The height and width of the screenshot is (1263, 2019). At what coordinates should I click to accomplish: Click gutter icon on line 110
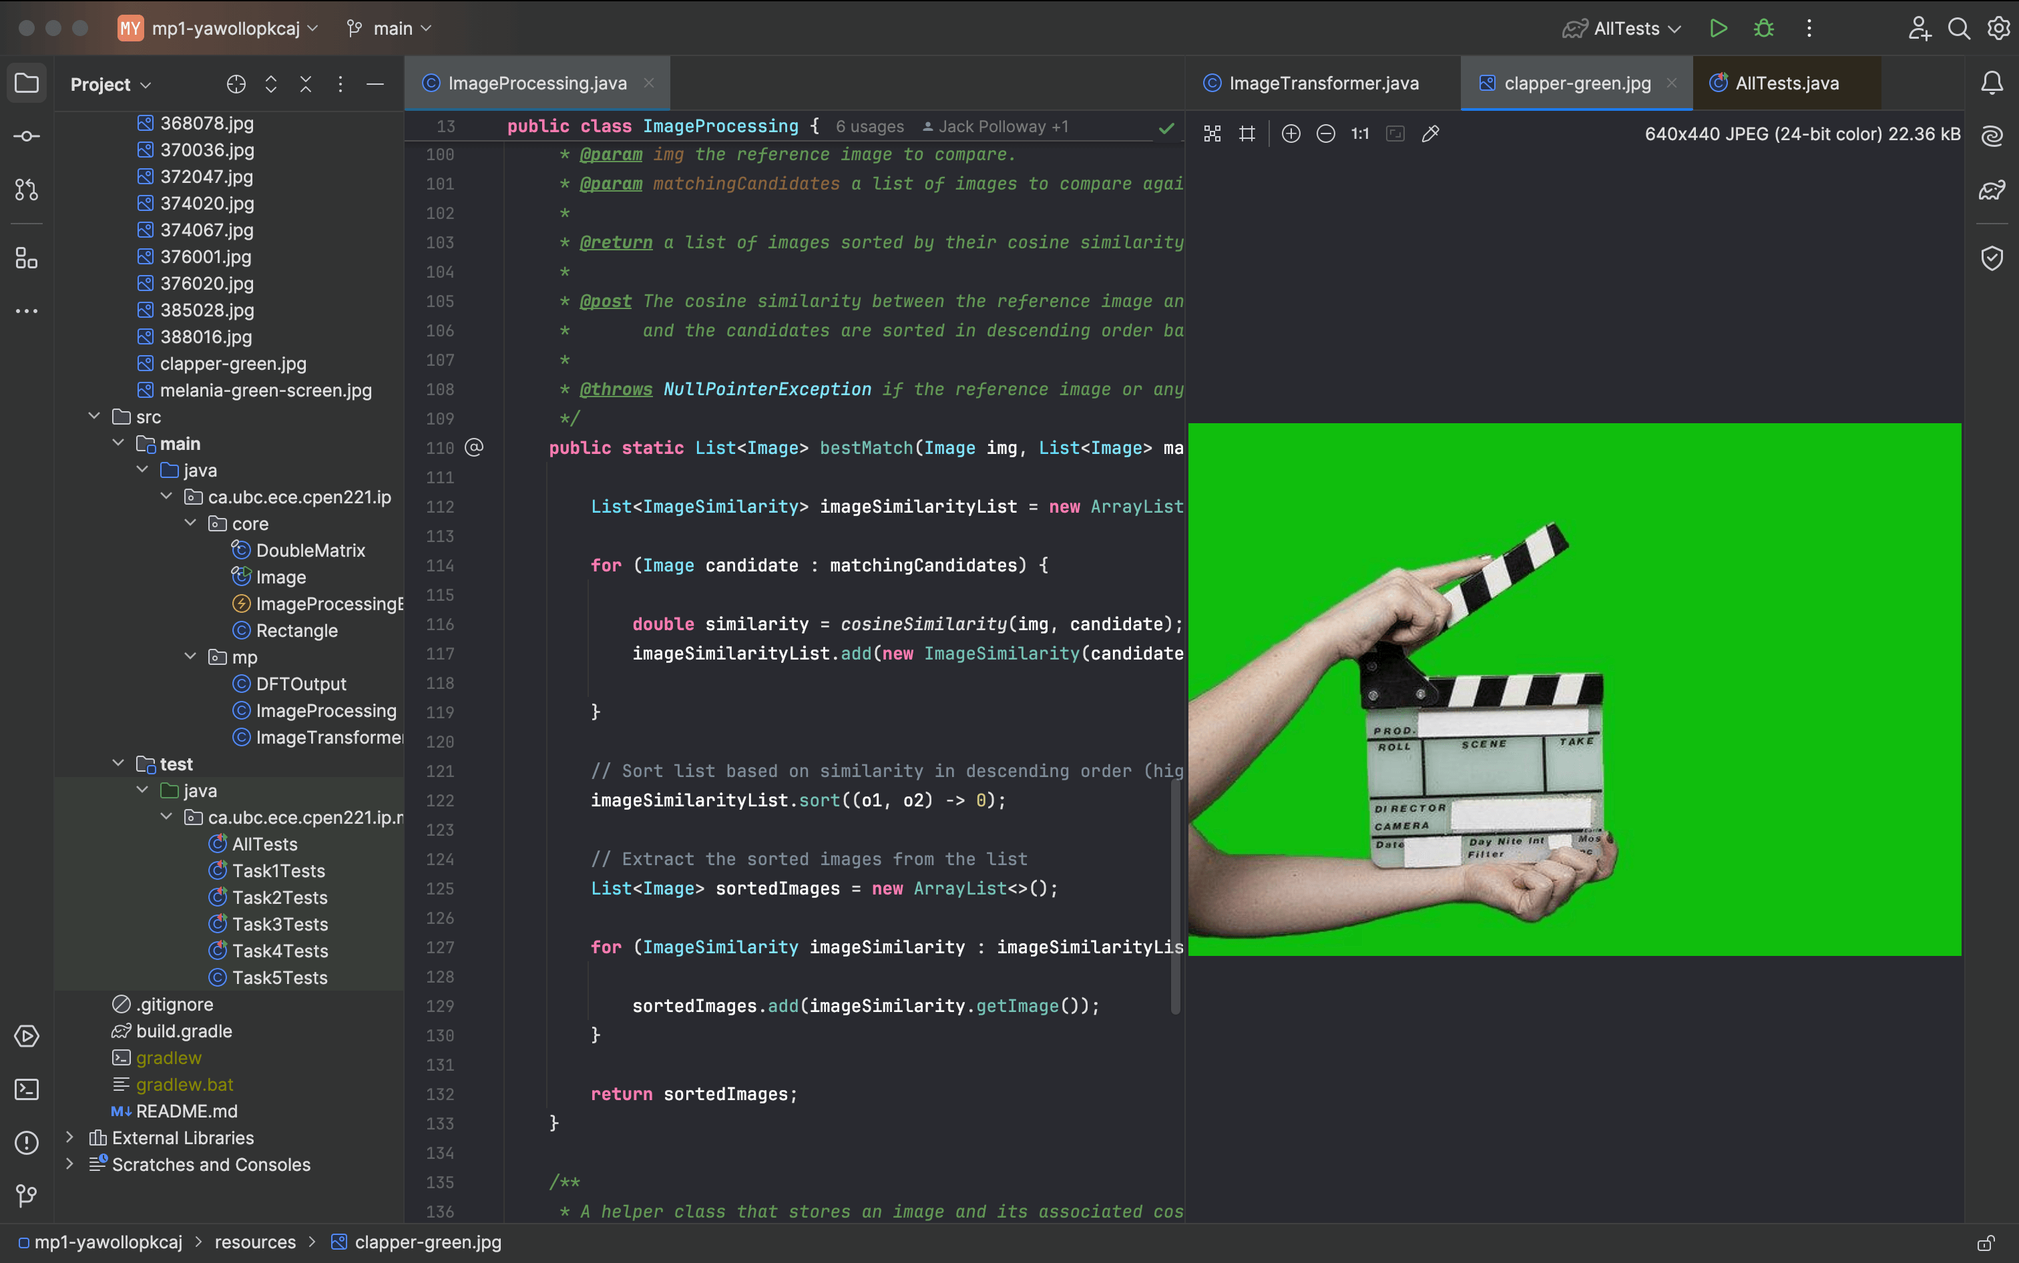473,448
